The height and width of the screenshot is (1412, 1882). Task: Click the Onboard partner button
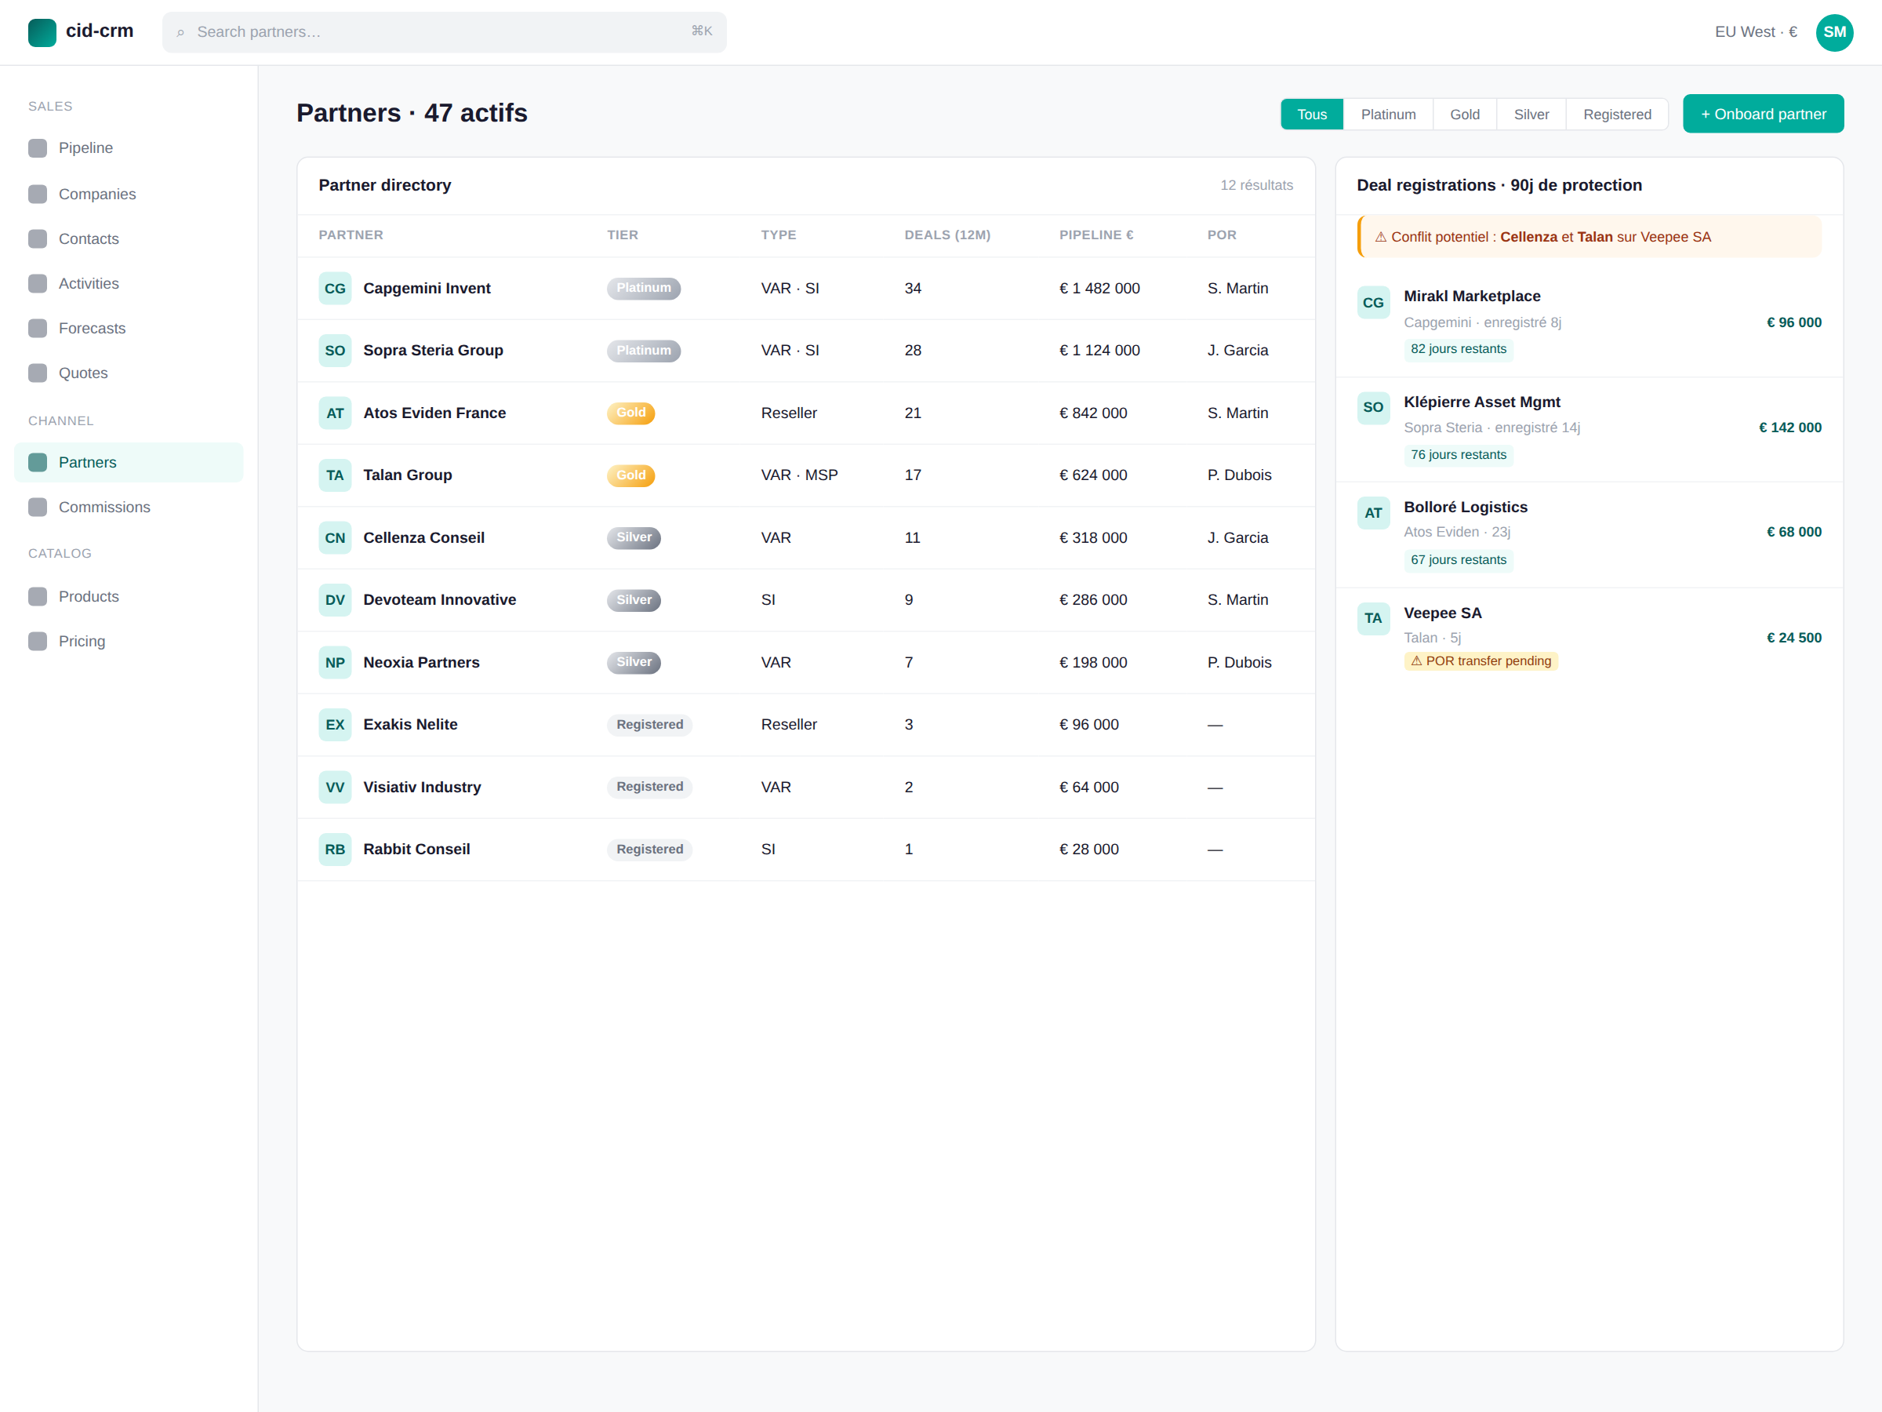(1763, 114)
